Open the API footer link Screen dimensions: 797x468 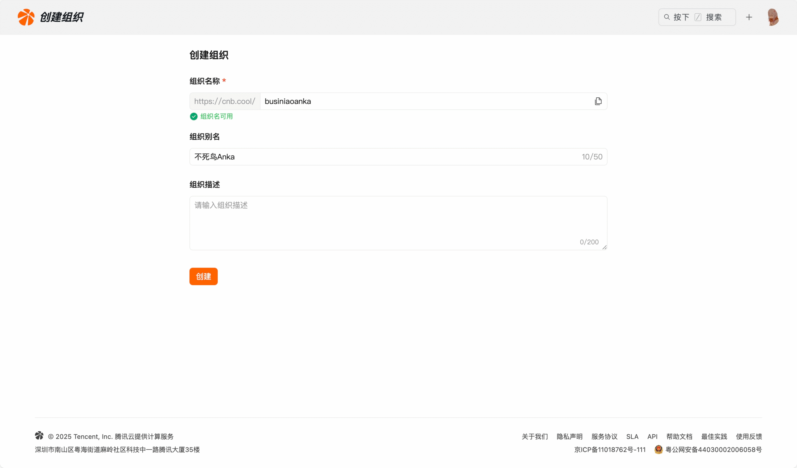tap(652, 436)
